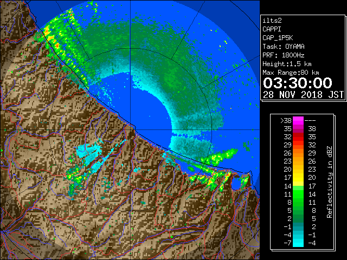Click the 'Max Range:80 km' line

coord(291,73)
